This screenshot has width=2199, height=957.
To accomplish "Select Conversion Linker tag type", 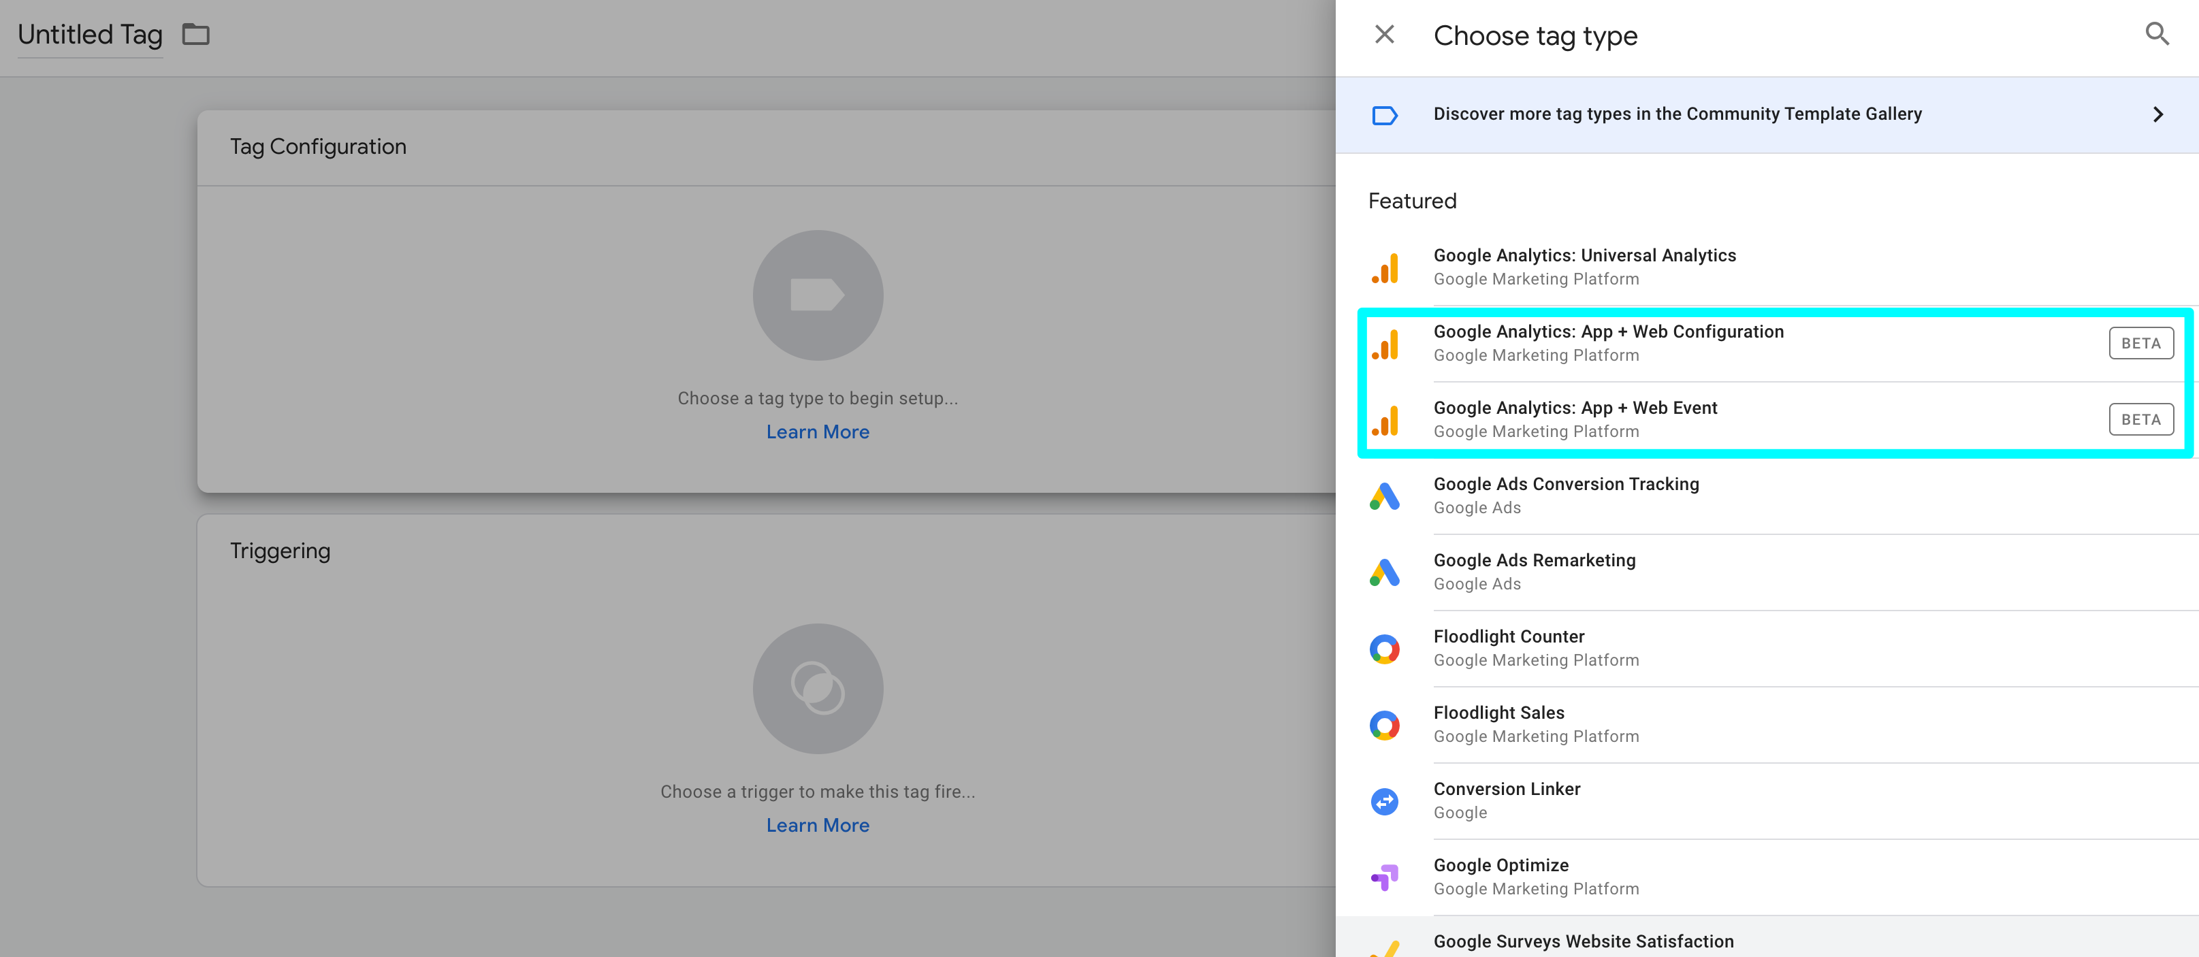I will pos(1766,800).
